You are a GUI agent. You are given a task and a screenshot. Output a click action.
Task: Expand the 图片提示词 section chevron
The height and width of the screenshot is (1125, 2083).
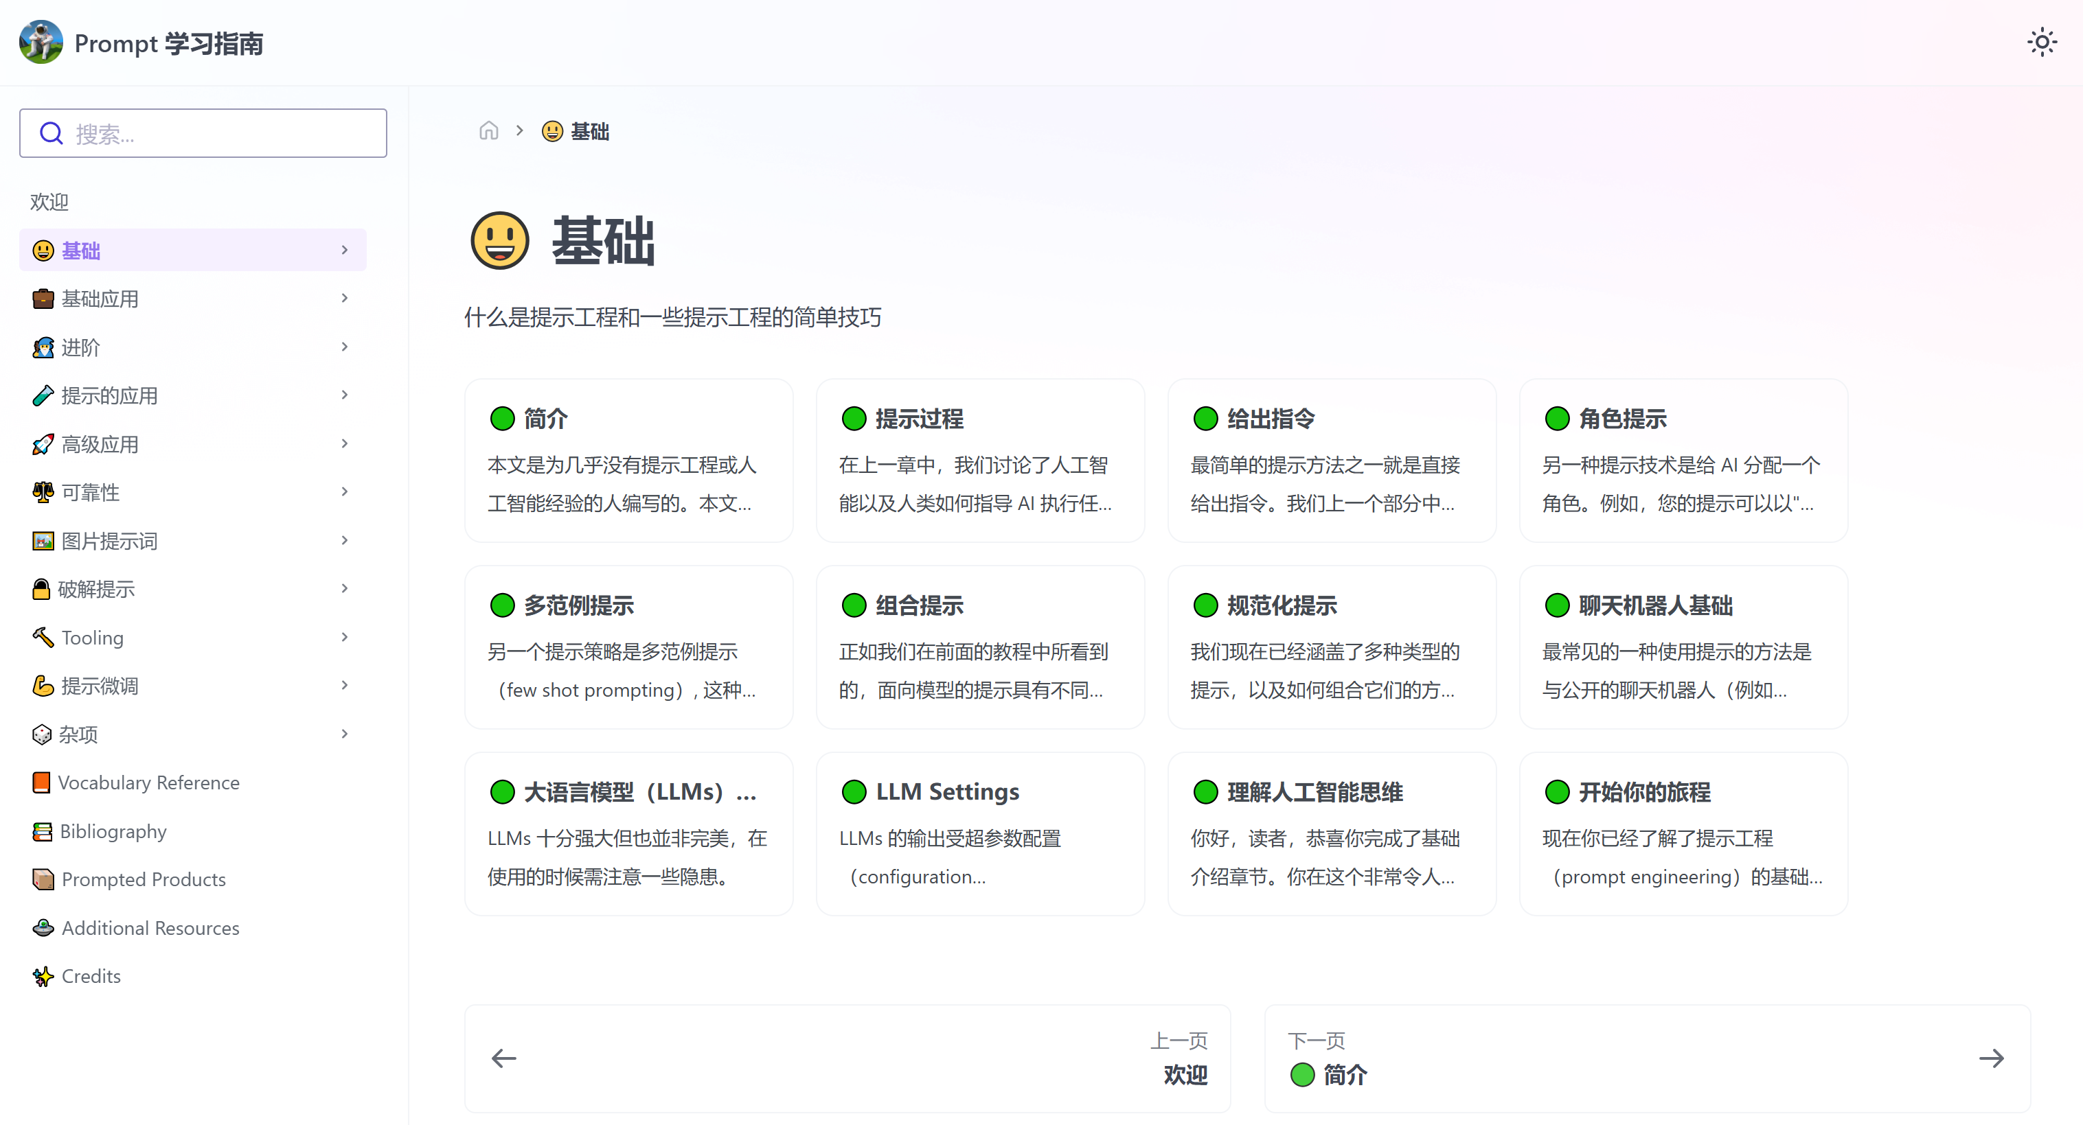(x=345, y=541)
